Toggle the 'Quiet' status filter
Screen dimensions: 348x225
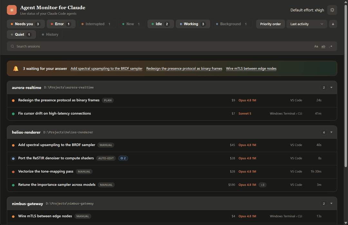(x=21, y=34)
